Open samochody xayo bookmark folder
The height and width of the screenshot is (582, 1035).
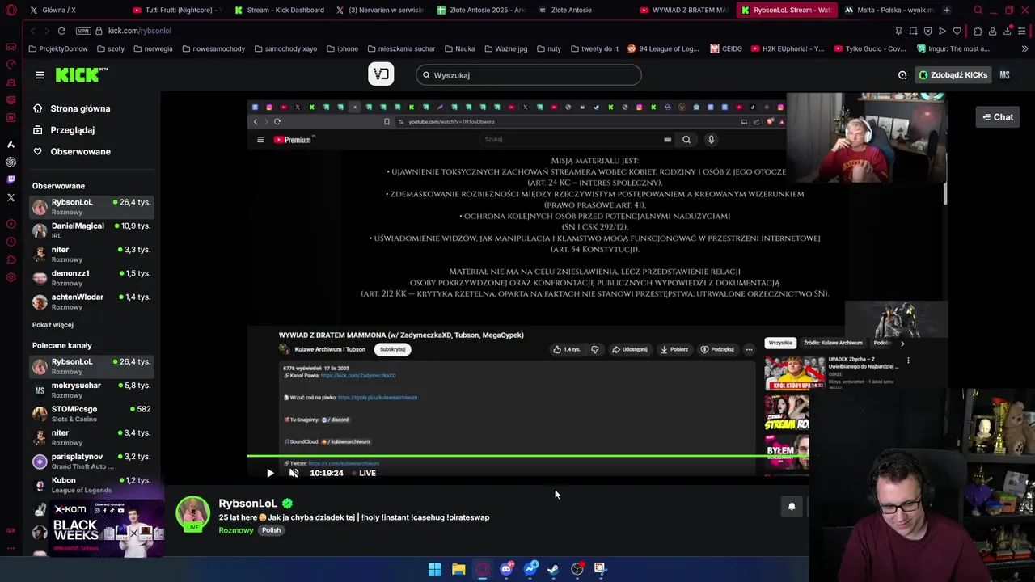(x=285, y=48)
